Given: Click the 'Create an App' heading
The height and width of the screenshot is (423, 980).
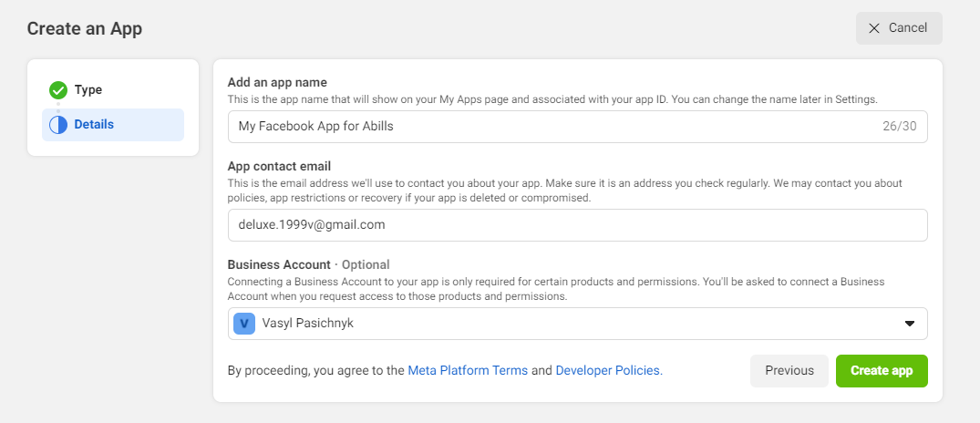Looking at the screenshot, I should click(84, 28).
